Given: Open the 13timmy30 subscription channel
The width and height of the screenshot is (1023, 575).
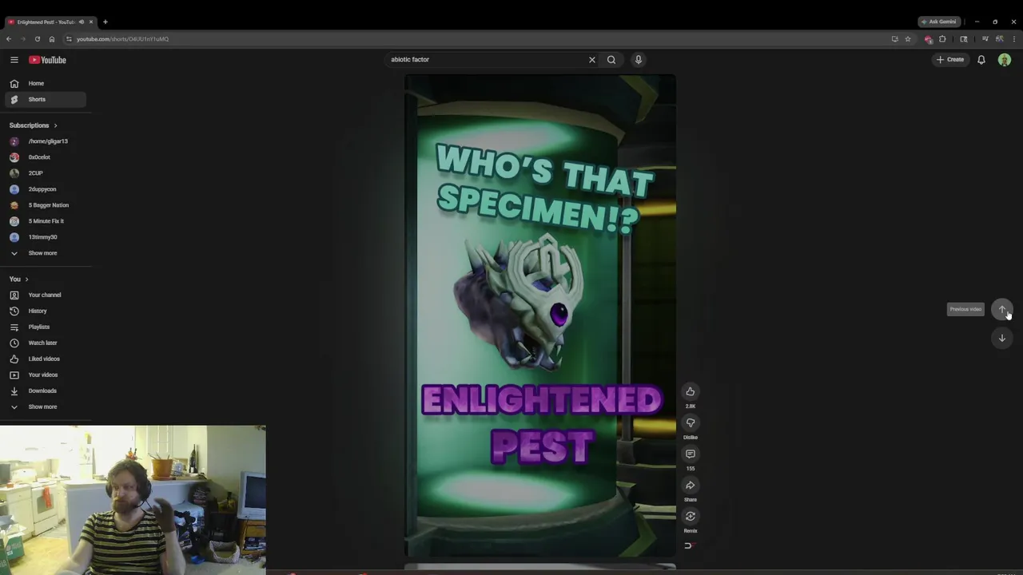Looking at the screenshot, I should click(x=46, y=237).
